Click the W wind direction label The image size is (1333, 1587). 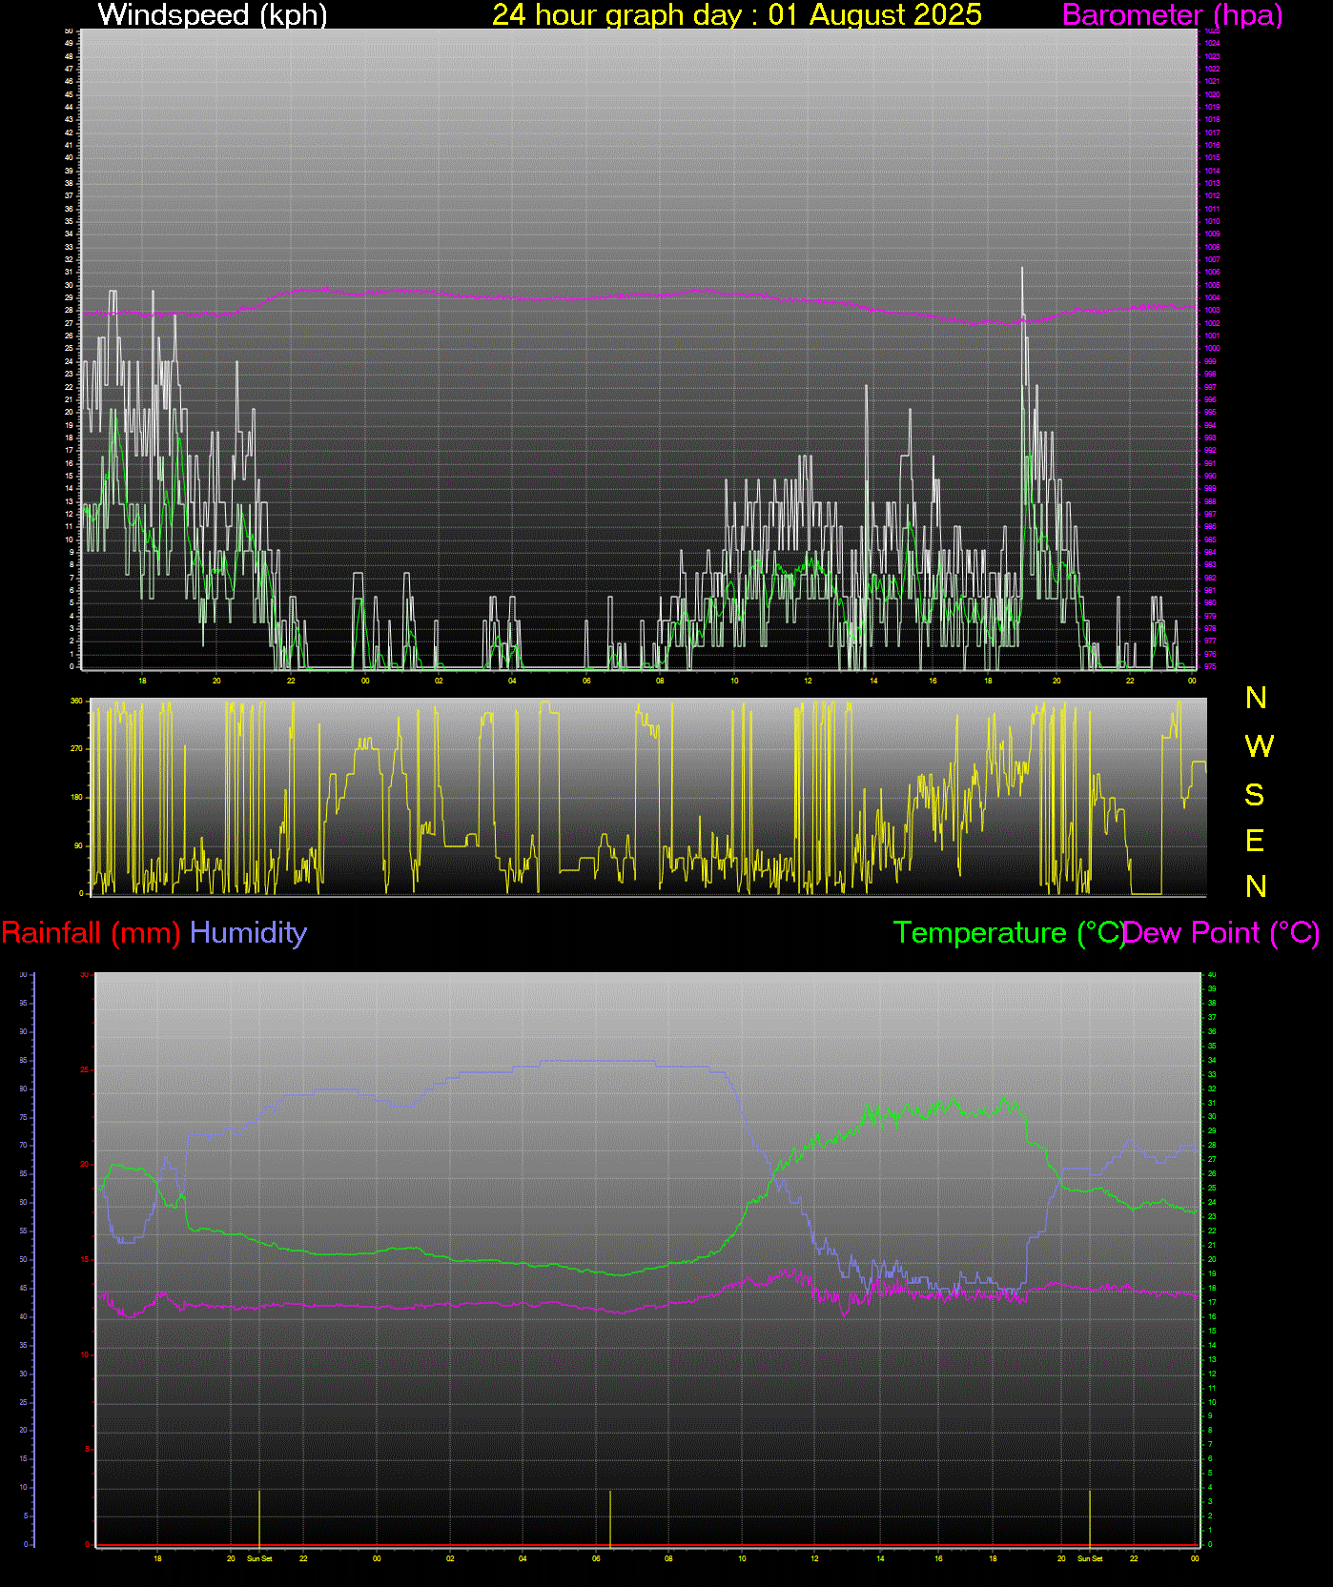[x=1258, y=746]
